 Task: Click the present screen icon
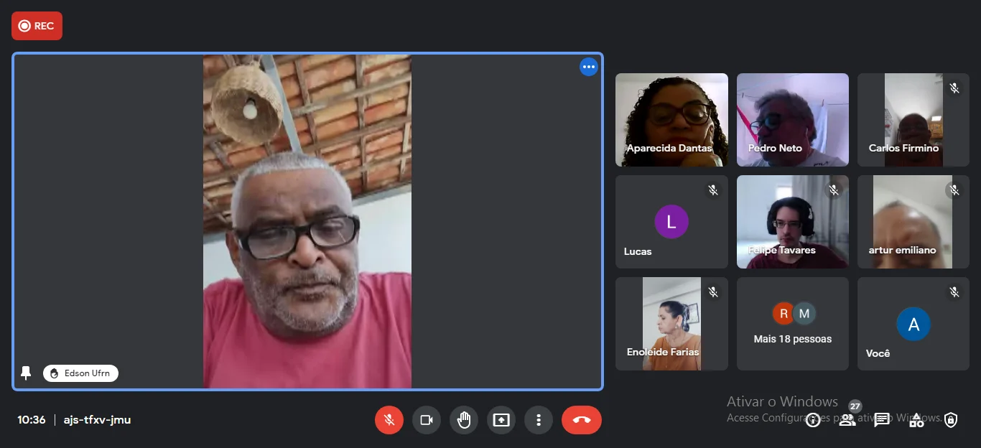[x=501, y=420]
